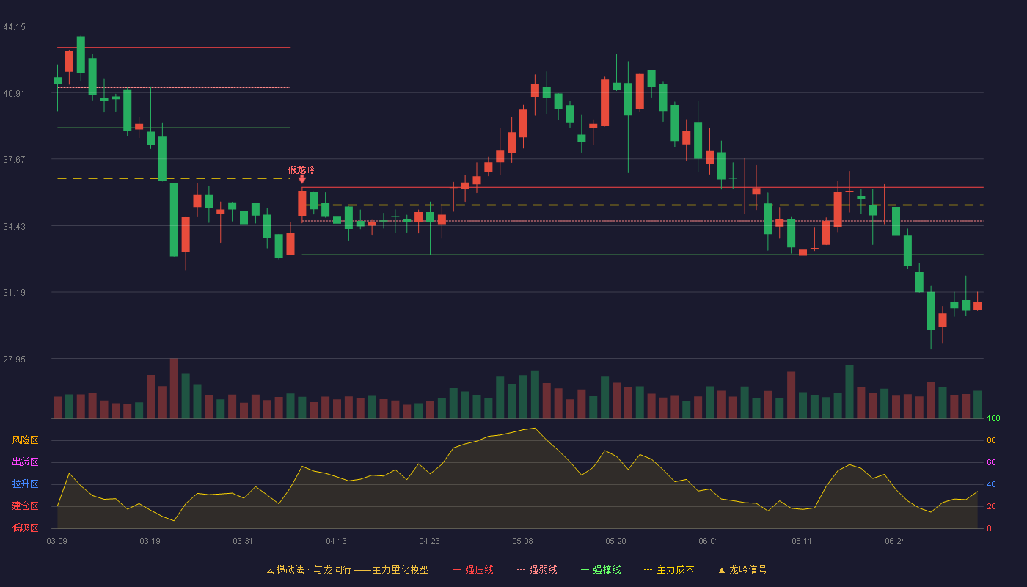This screenshot has height=587, width=1027.
Task: Toggle the 龙吟信号 legend entry
Action: point(742,569)
